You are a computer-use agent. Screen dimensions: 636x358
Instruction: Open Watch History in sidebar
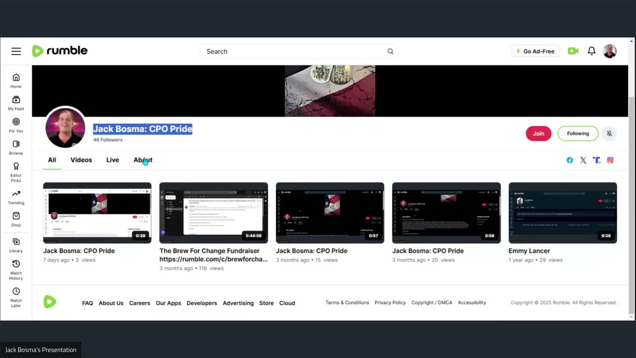pos(16,270)
